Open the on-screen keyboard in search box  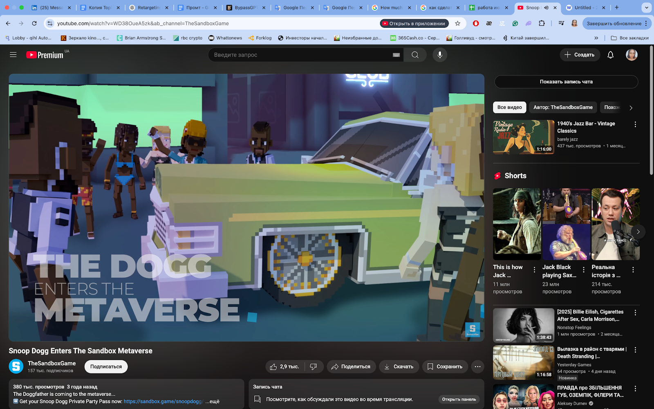(396, 55)
